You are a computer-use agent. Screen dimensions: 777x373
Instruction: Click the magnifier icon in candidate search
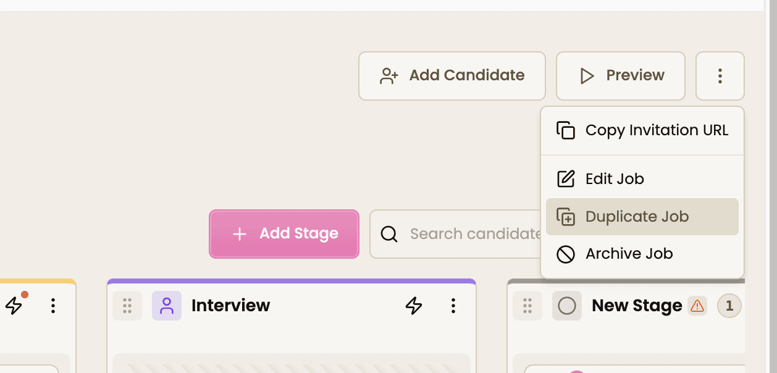[388, 234]
